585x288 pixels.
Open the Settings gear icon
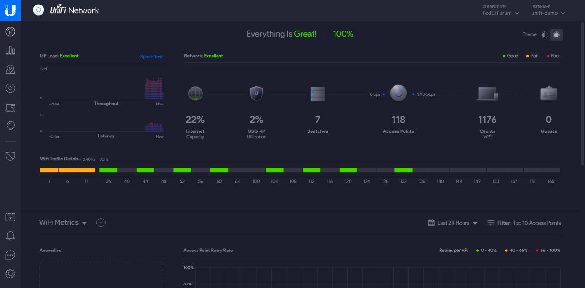point(10,274)
